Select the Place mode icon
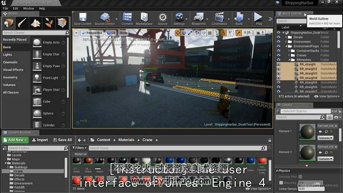 [8, 23]
